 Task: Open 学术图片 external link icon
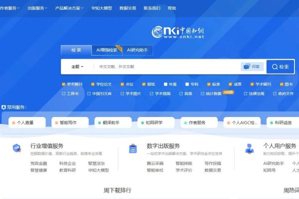click(122, 94)
